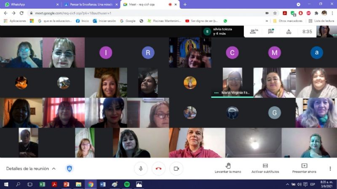Viewport: 337px width, 189px height.
Task: Open the Windows Start menu
Action: click(6, 184)
